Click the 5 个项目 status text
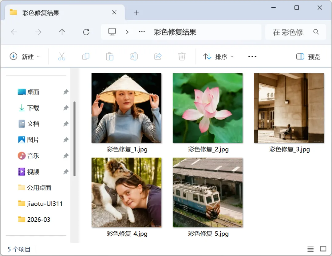 click(x=19, y=249)
